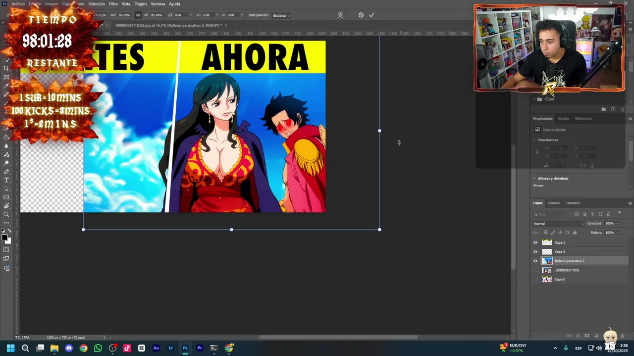Click the rotation angle input field
Viewport: 634px width, 356px height.
pos(180,15)
